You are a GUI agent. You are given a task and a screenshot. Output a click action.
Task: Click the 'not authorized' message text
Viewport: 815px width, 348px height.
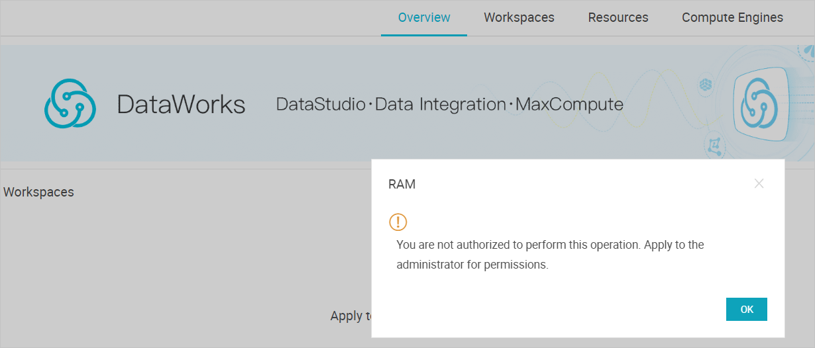click(550, 255)
